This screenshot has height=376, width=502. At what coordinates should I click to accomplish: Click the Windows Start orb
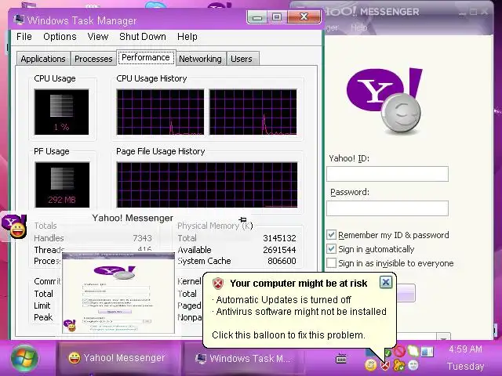24,359
